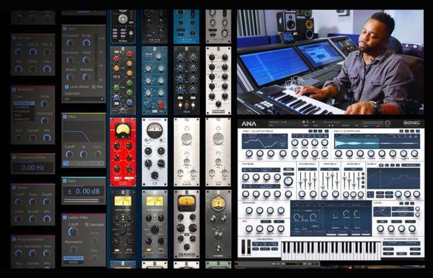This screenshot has width=433, height=278.
Task: Toggle the Phaser module enable checkbox
Action: click(14, 188)
